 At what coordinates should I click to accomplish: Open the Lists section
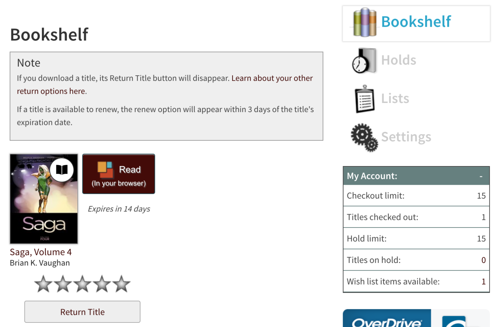click(x=395, y=98)
